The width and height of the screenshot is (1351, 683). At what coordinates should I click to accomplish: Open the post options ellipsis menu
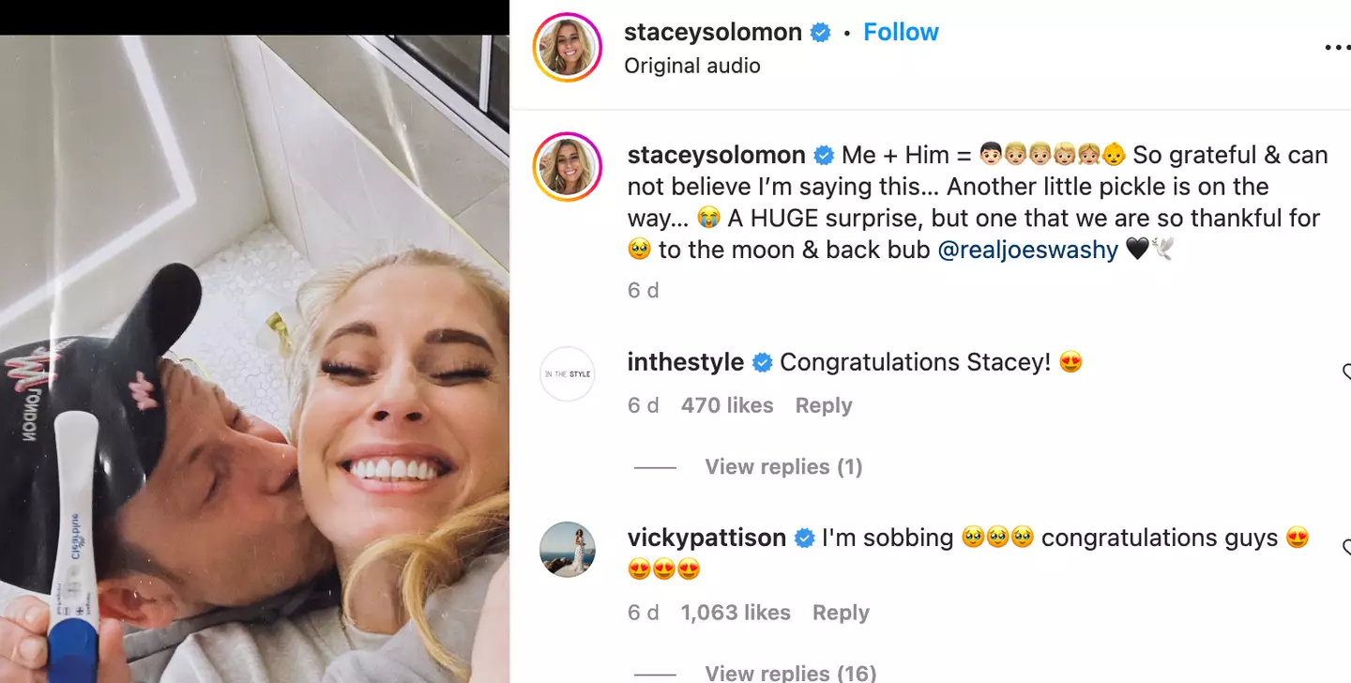click(x=1338, y=47)
